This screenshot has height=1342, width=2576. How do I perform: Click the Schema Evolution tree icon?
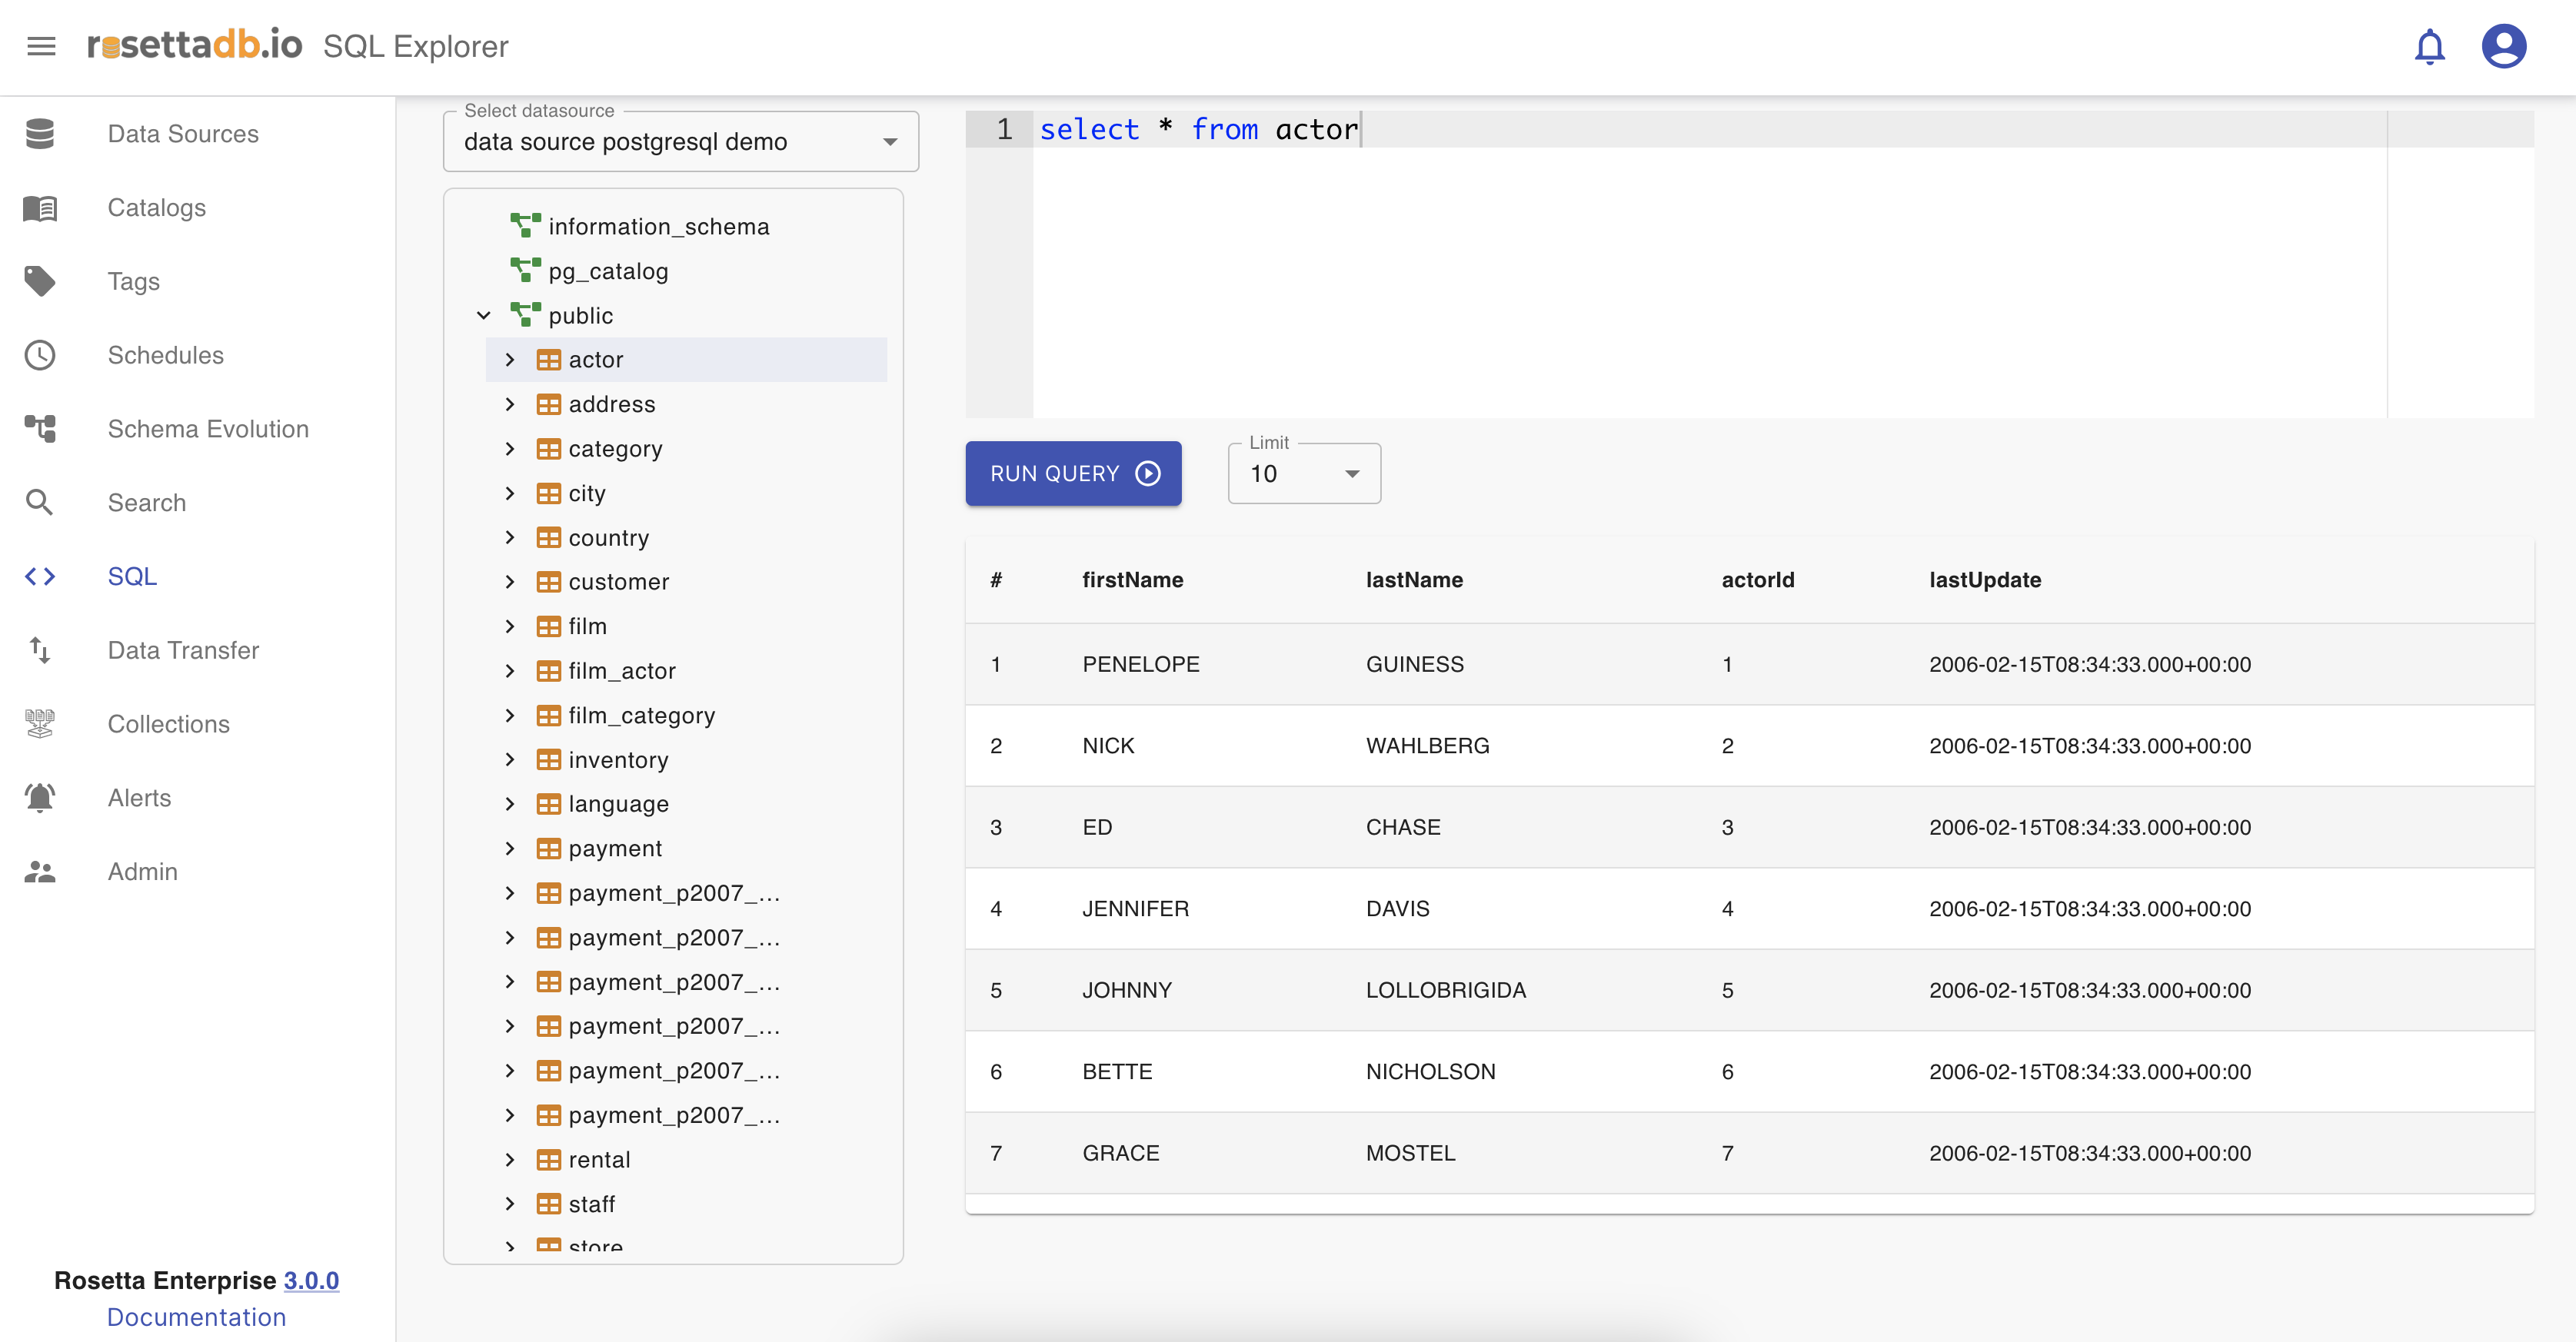click(40, 430)
